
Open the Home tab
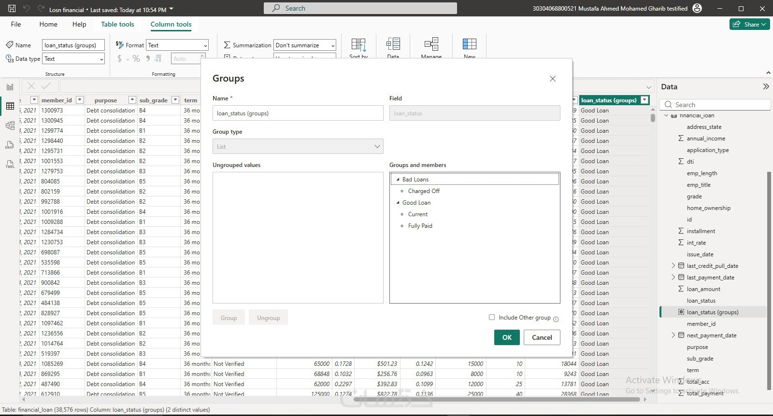[48, 24]
